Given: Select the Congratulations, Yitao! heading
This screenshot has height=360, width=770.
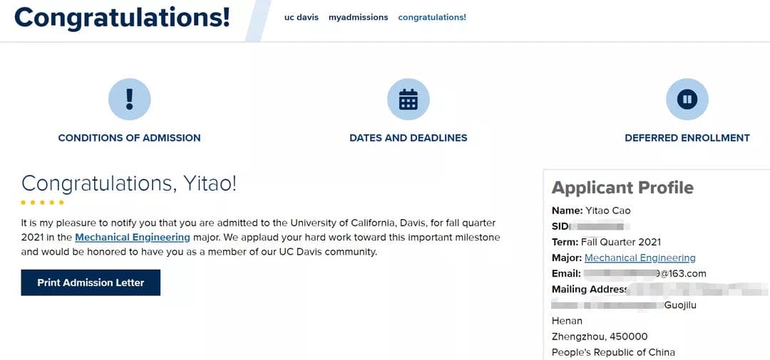Looking at the screenshot, I should coord(129,184).
